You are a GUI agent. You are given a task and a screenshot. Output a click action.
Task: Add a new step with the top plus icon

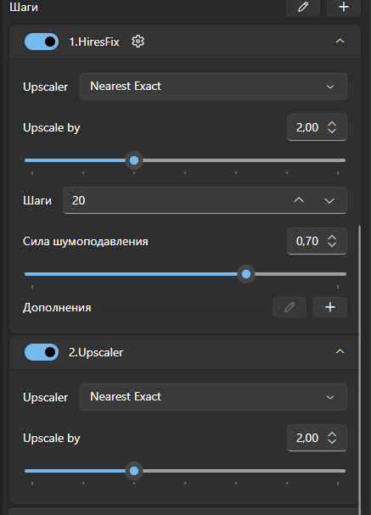[344, 8]
